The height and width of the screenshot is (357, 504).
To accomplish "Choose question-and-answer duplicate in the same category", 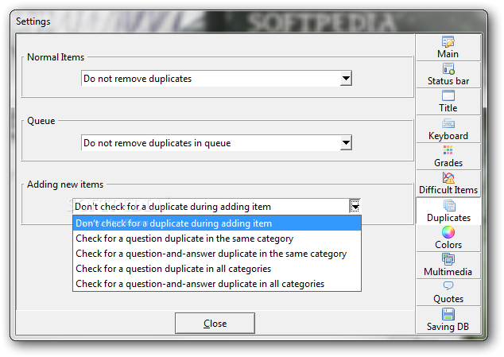I will pos(217,254).
